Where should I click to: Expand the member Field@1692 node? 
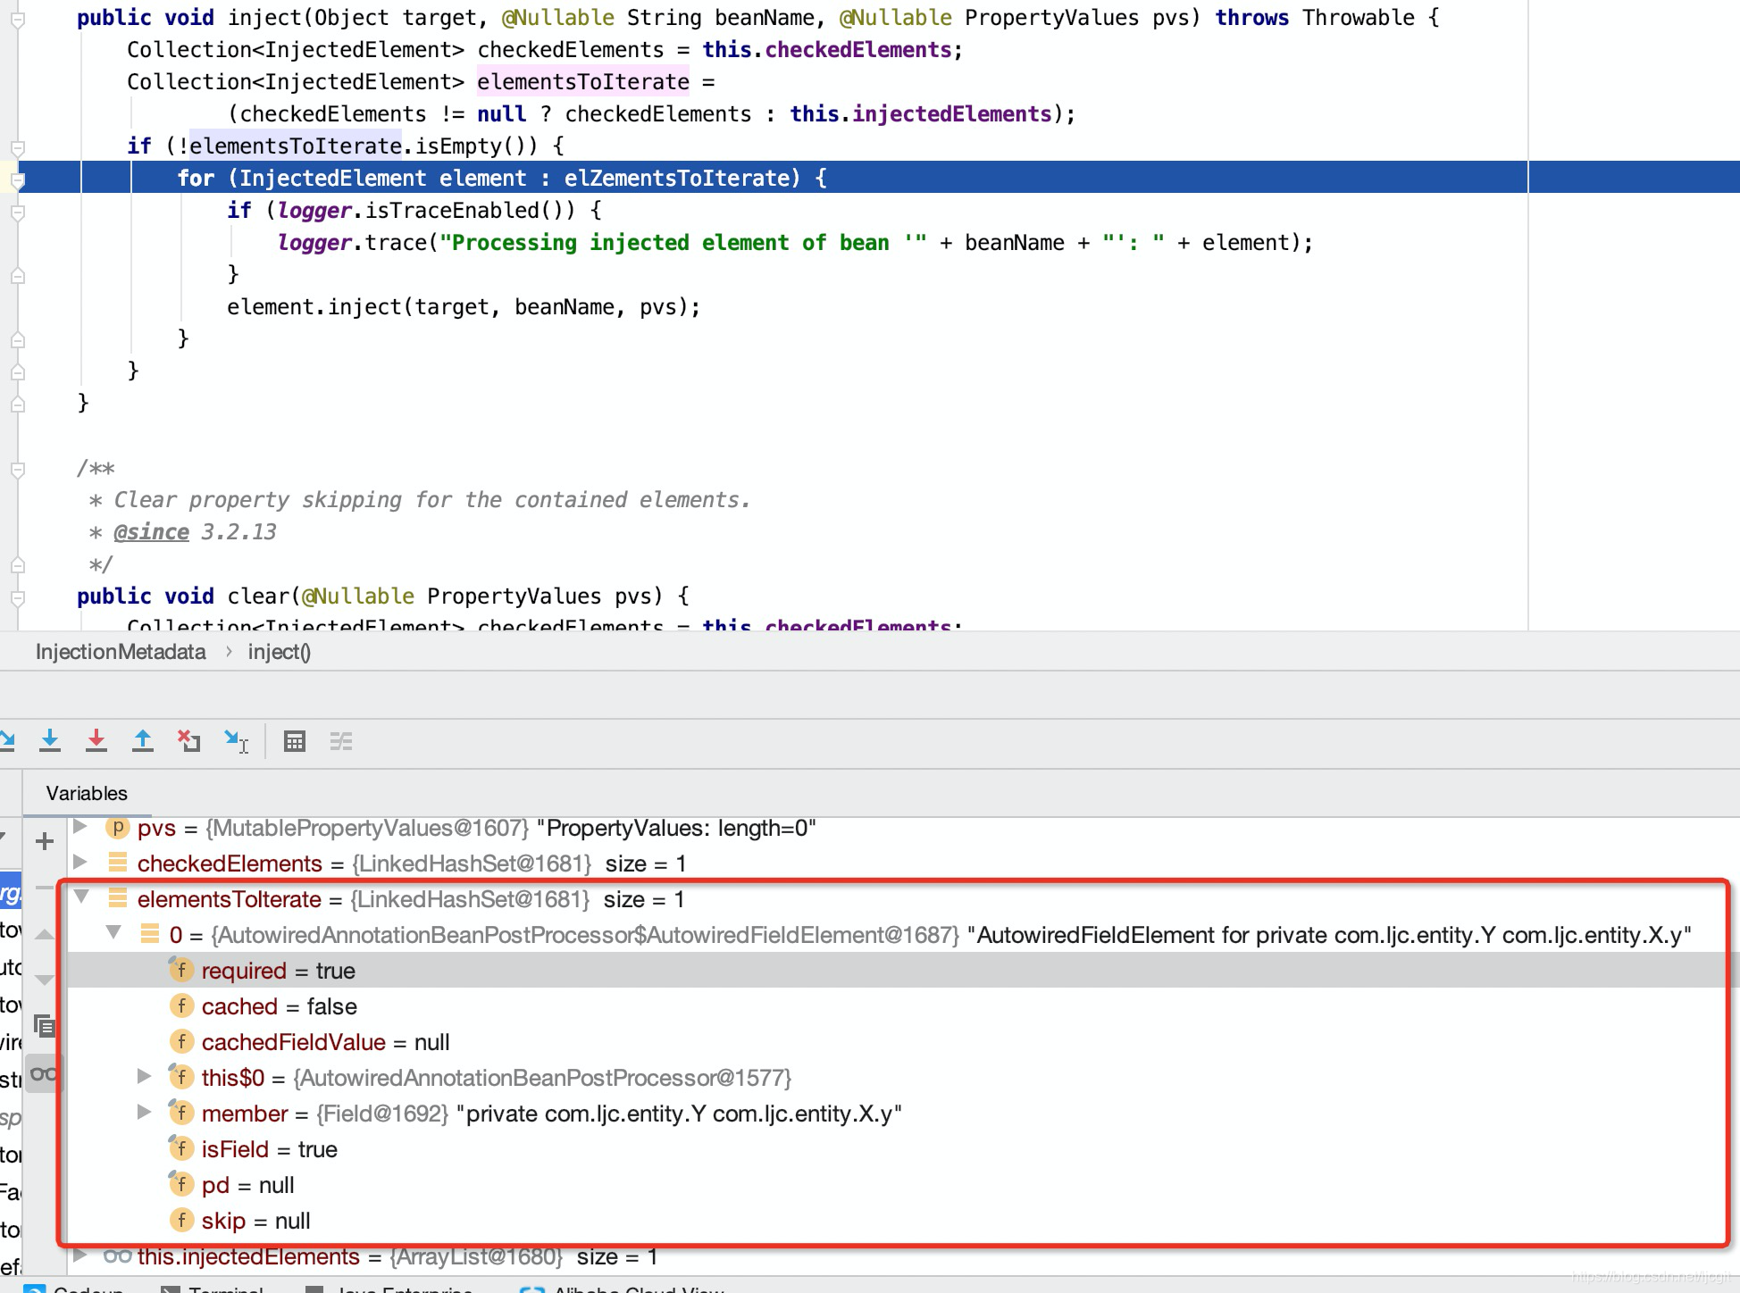click(144, 1113)
